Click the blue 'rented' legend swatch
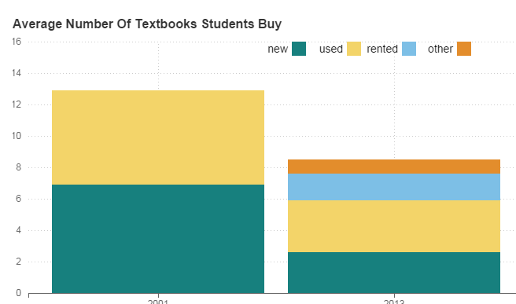The height and width of the screenshot is (304, 516). 409,49
